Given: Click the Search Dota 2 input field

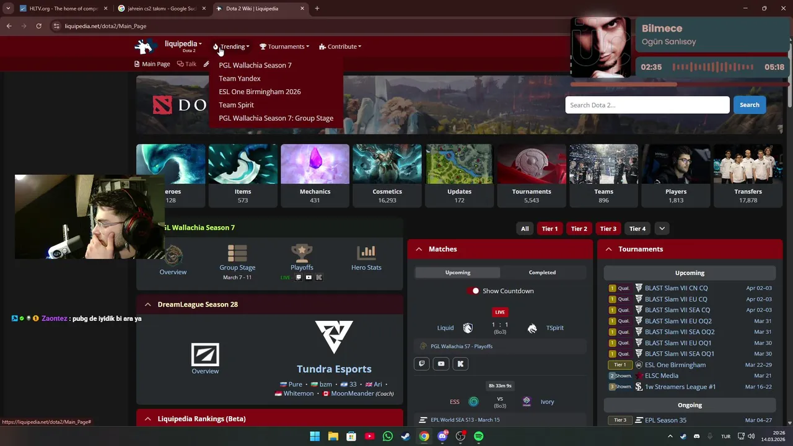Looking at the screenshot, I should pos(647,105).
